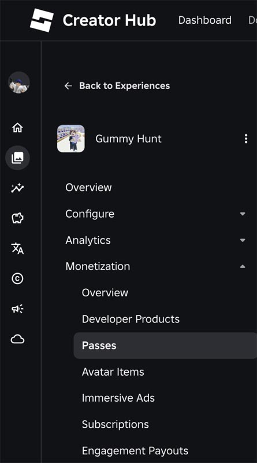Open the translation icon in sidebar

17,248
